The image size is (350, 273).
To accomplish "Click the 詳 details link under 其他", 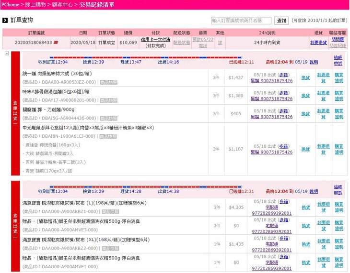I will [220, 43].
